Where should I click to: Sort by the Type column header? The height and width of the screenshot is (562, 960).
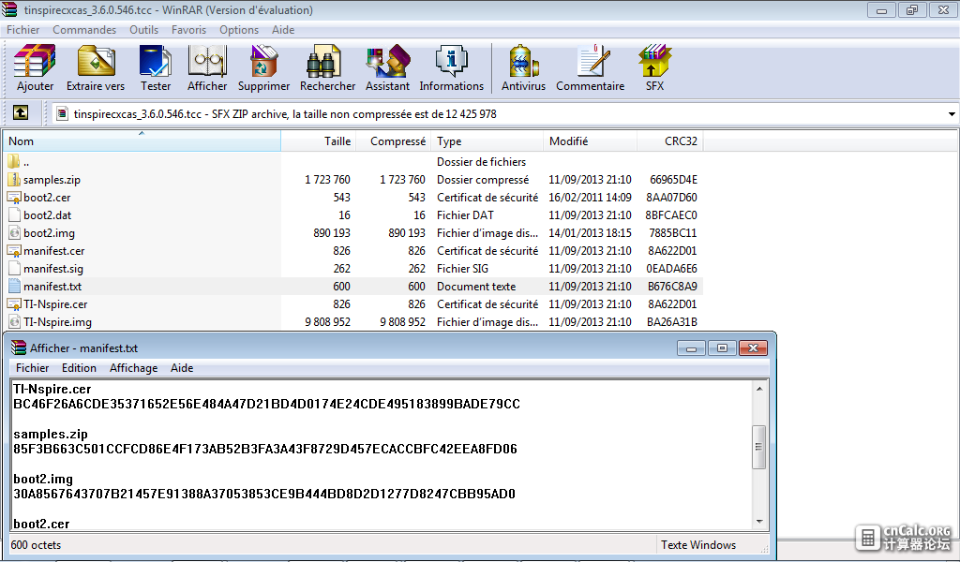pos(487,140)
